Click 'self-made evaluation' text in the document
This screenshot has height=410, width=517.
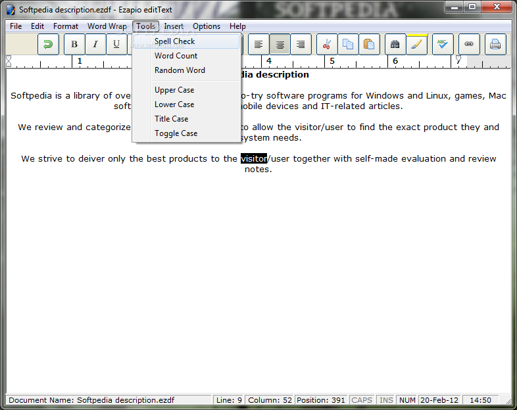[x=400, y=159]
